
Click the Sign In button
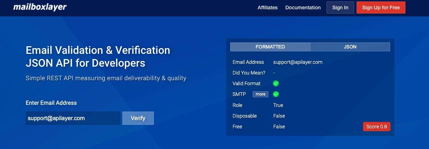pyautogui.click(x=340, y=7)
